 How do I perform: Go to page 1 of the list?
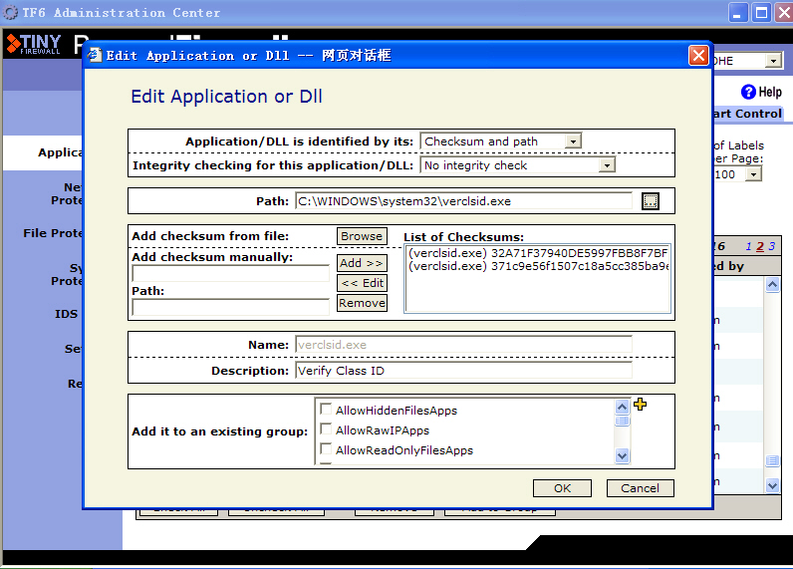(748, 246)
